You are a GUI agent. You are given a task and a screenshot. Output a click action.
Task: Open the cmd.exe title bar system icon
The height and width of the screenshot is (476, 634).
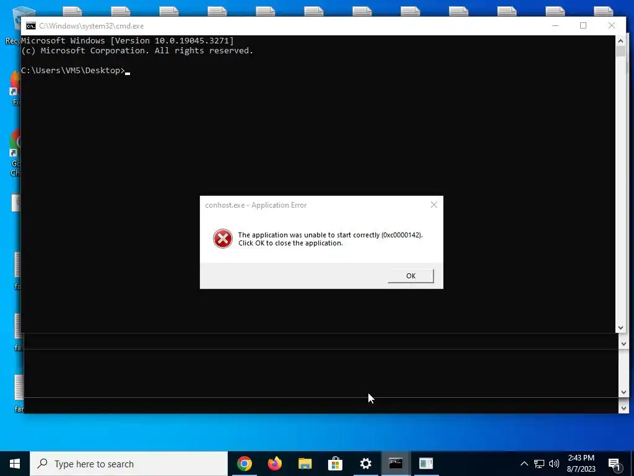coord(31,26)
